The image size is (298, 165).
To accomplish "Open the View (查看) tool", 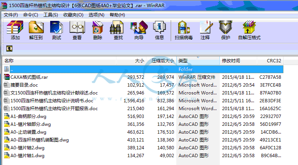I will 77,28.
